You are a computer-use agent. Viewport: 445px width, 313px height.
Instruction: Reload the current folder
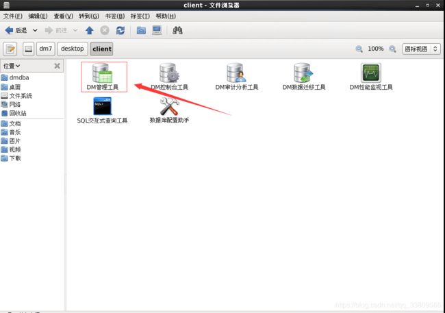pyautogui.click(x=120, y=30)
